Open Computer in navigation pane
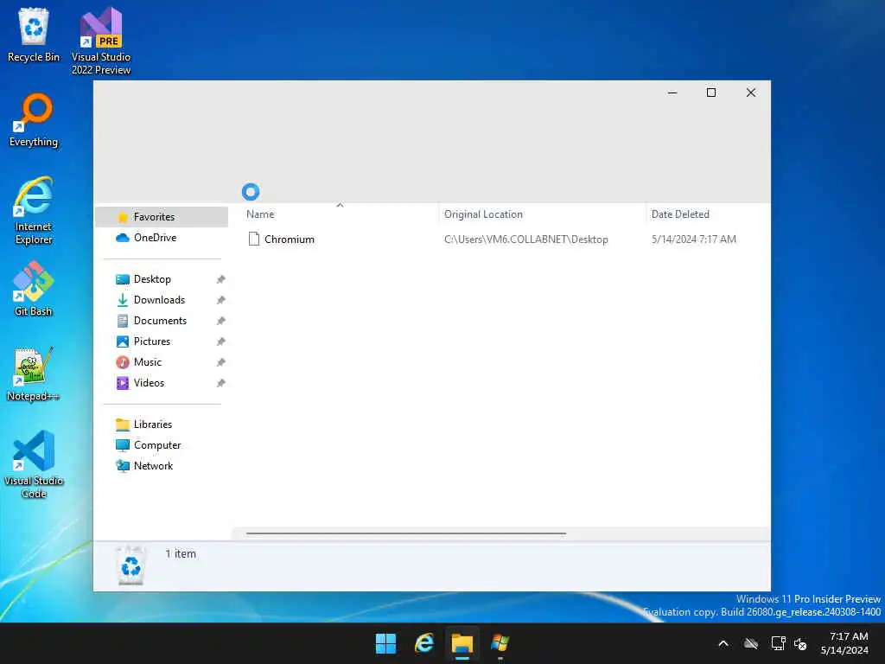The width and height of the screenshot is (885, 664). 157,445
